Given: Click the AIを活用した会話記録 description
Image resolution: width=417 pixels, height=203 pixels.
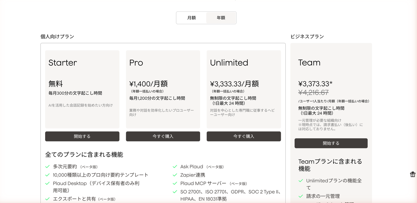Looking at the screenshot, I should (x=81, y=105).
